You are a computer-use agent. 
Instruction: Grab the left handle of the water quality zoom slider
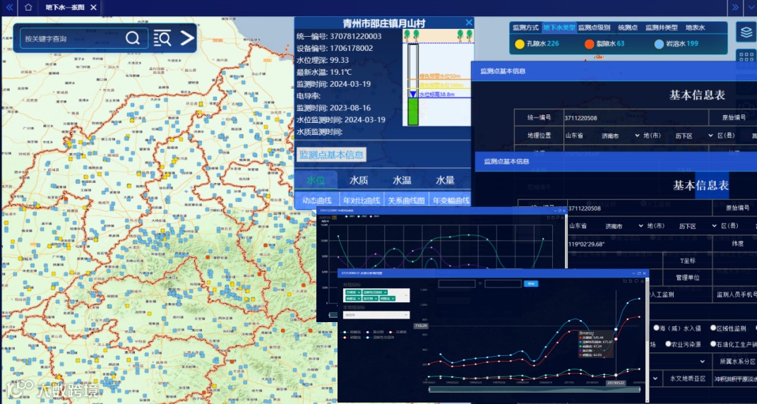[429, 389]
